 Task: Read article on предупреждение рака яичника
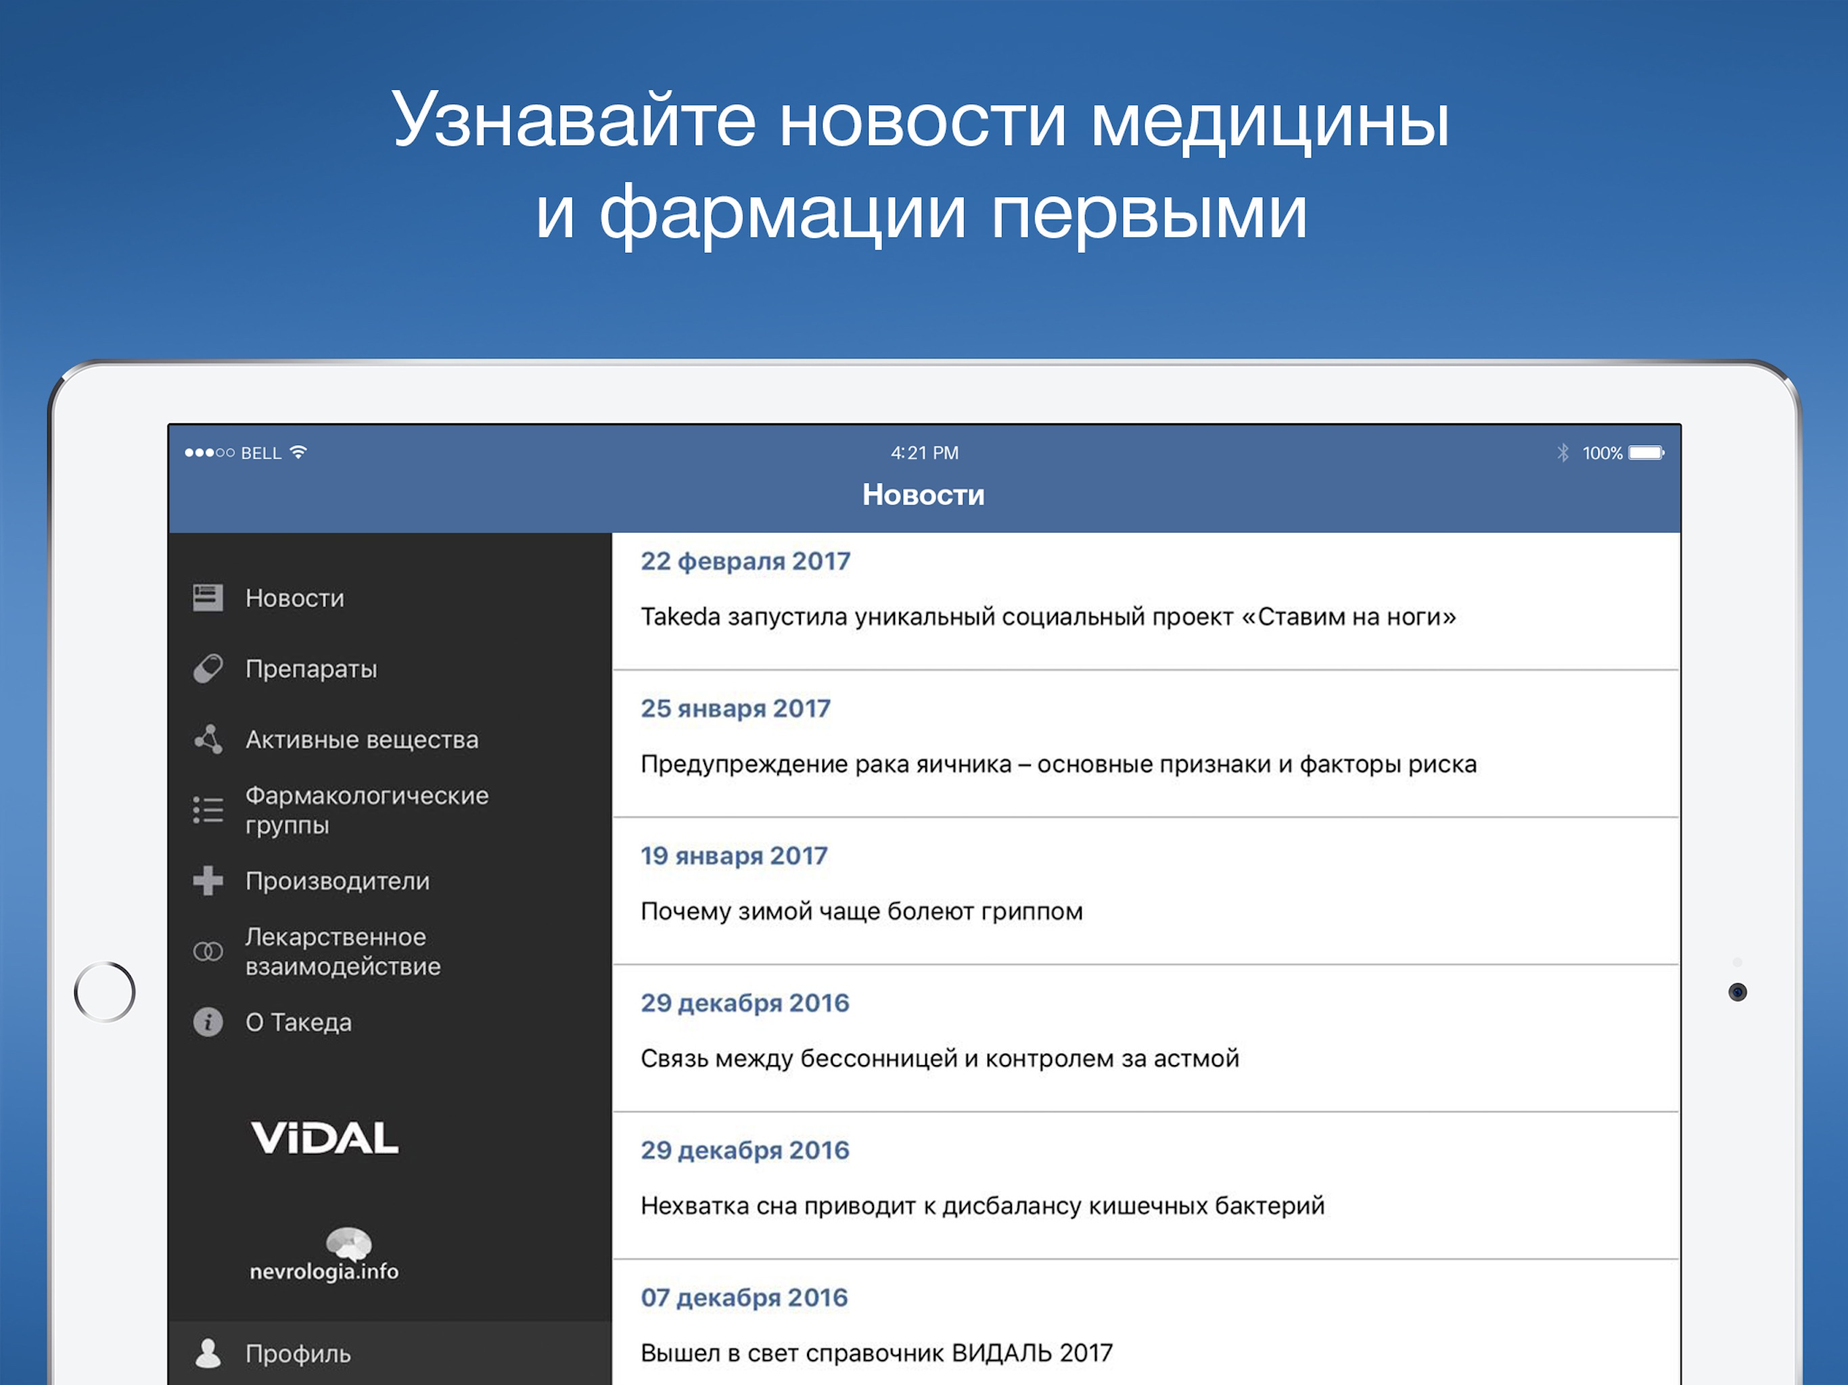(x=1145, y=745)
